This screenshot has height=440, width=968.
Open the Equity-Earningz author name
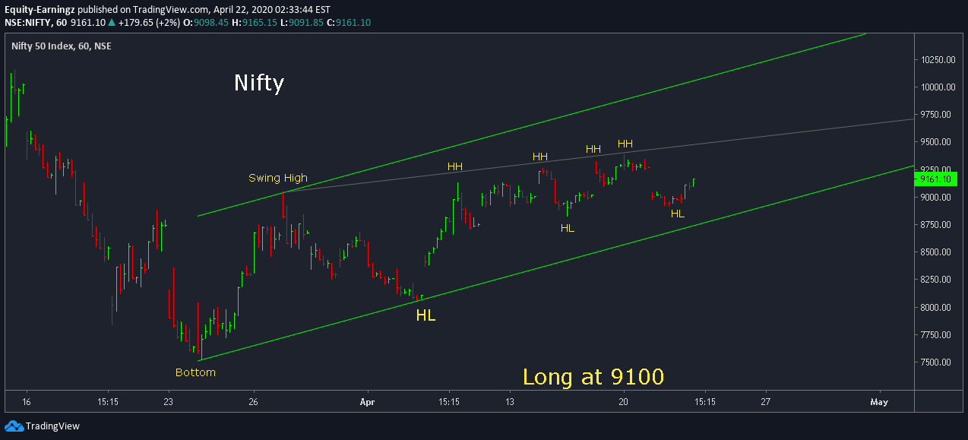click(40, 8)
